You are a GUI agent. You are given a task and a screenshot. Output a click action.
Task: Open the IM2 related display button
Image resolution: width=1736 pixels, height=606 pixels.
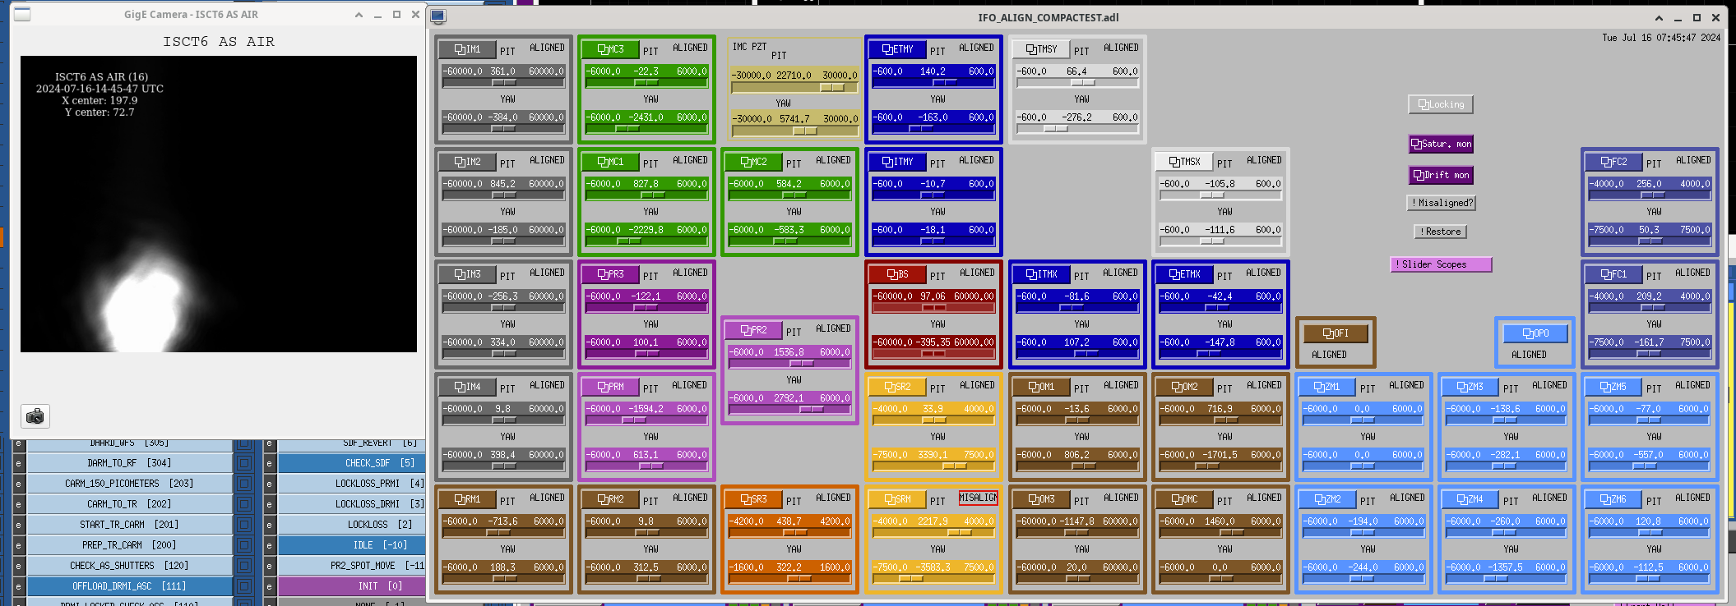click(x=467, y=162)
